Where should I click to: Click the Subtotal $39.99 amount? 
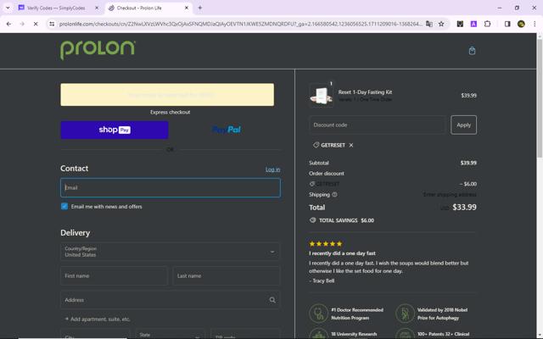[468, 163]
